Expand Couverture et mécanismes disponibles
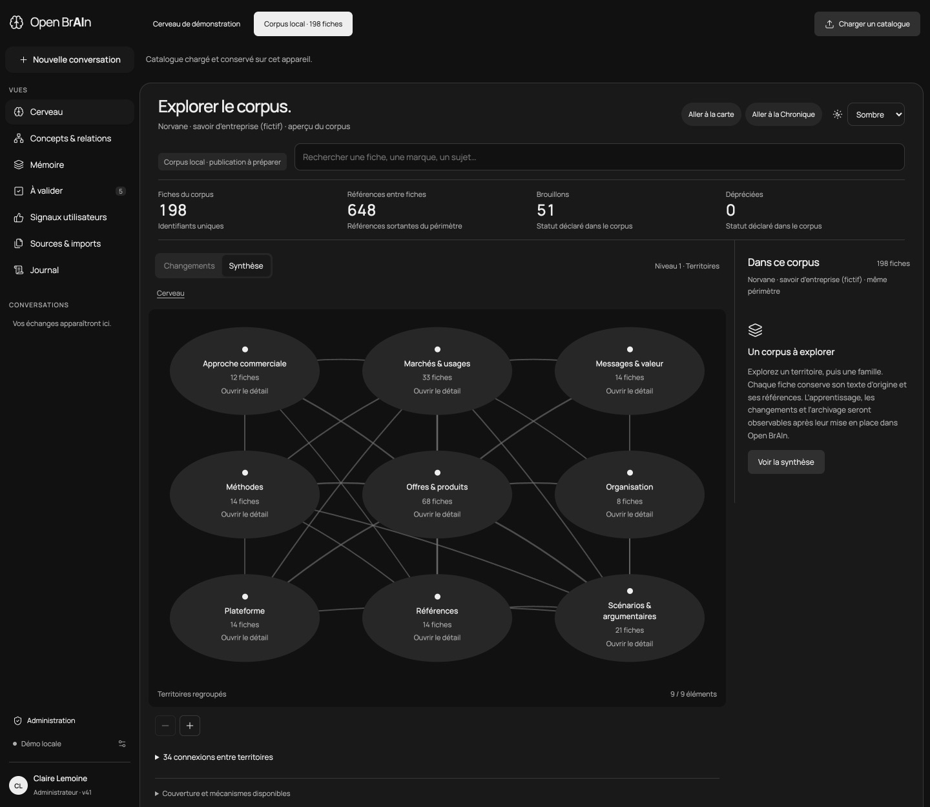The width and height of the screenshot is (930, 807). [223, 793]
